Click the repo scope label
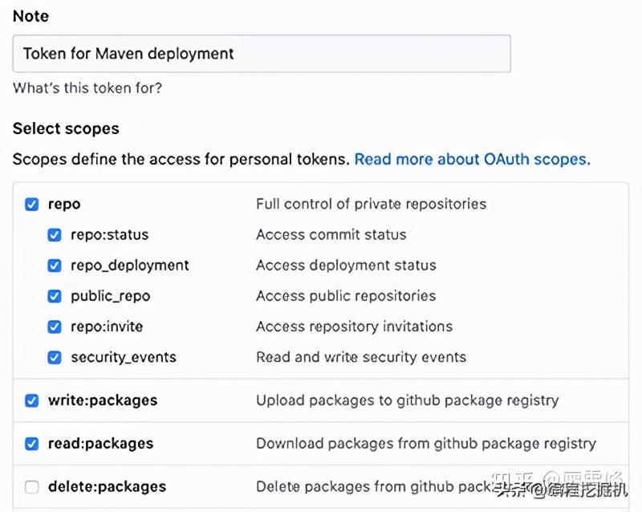Viewport: 642px width, 512px height. pos(64,204)
